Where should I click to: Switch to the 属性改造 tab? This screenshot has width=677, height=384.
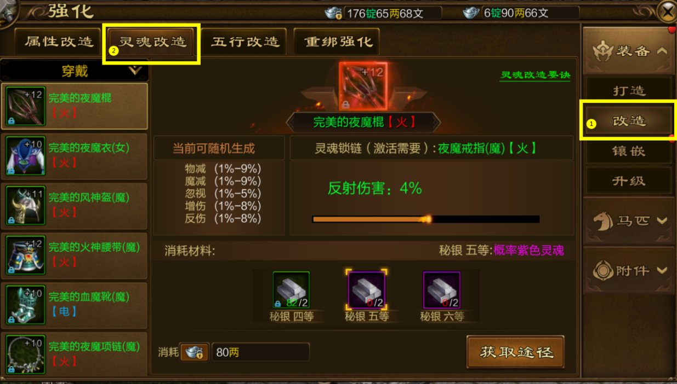[59, 42]
